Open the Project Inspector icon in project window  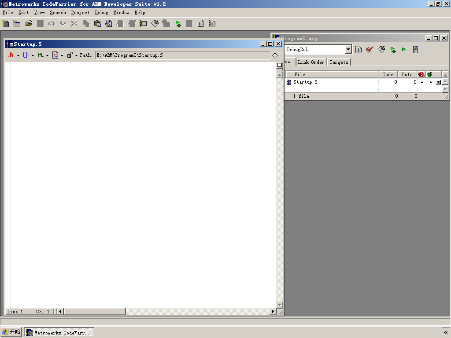coord(415,49)
